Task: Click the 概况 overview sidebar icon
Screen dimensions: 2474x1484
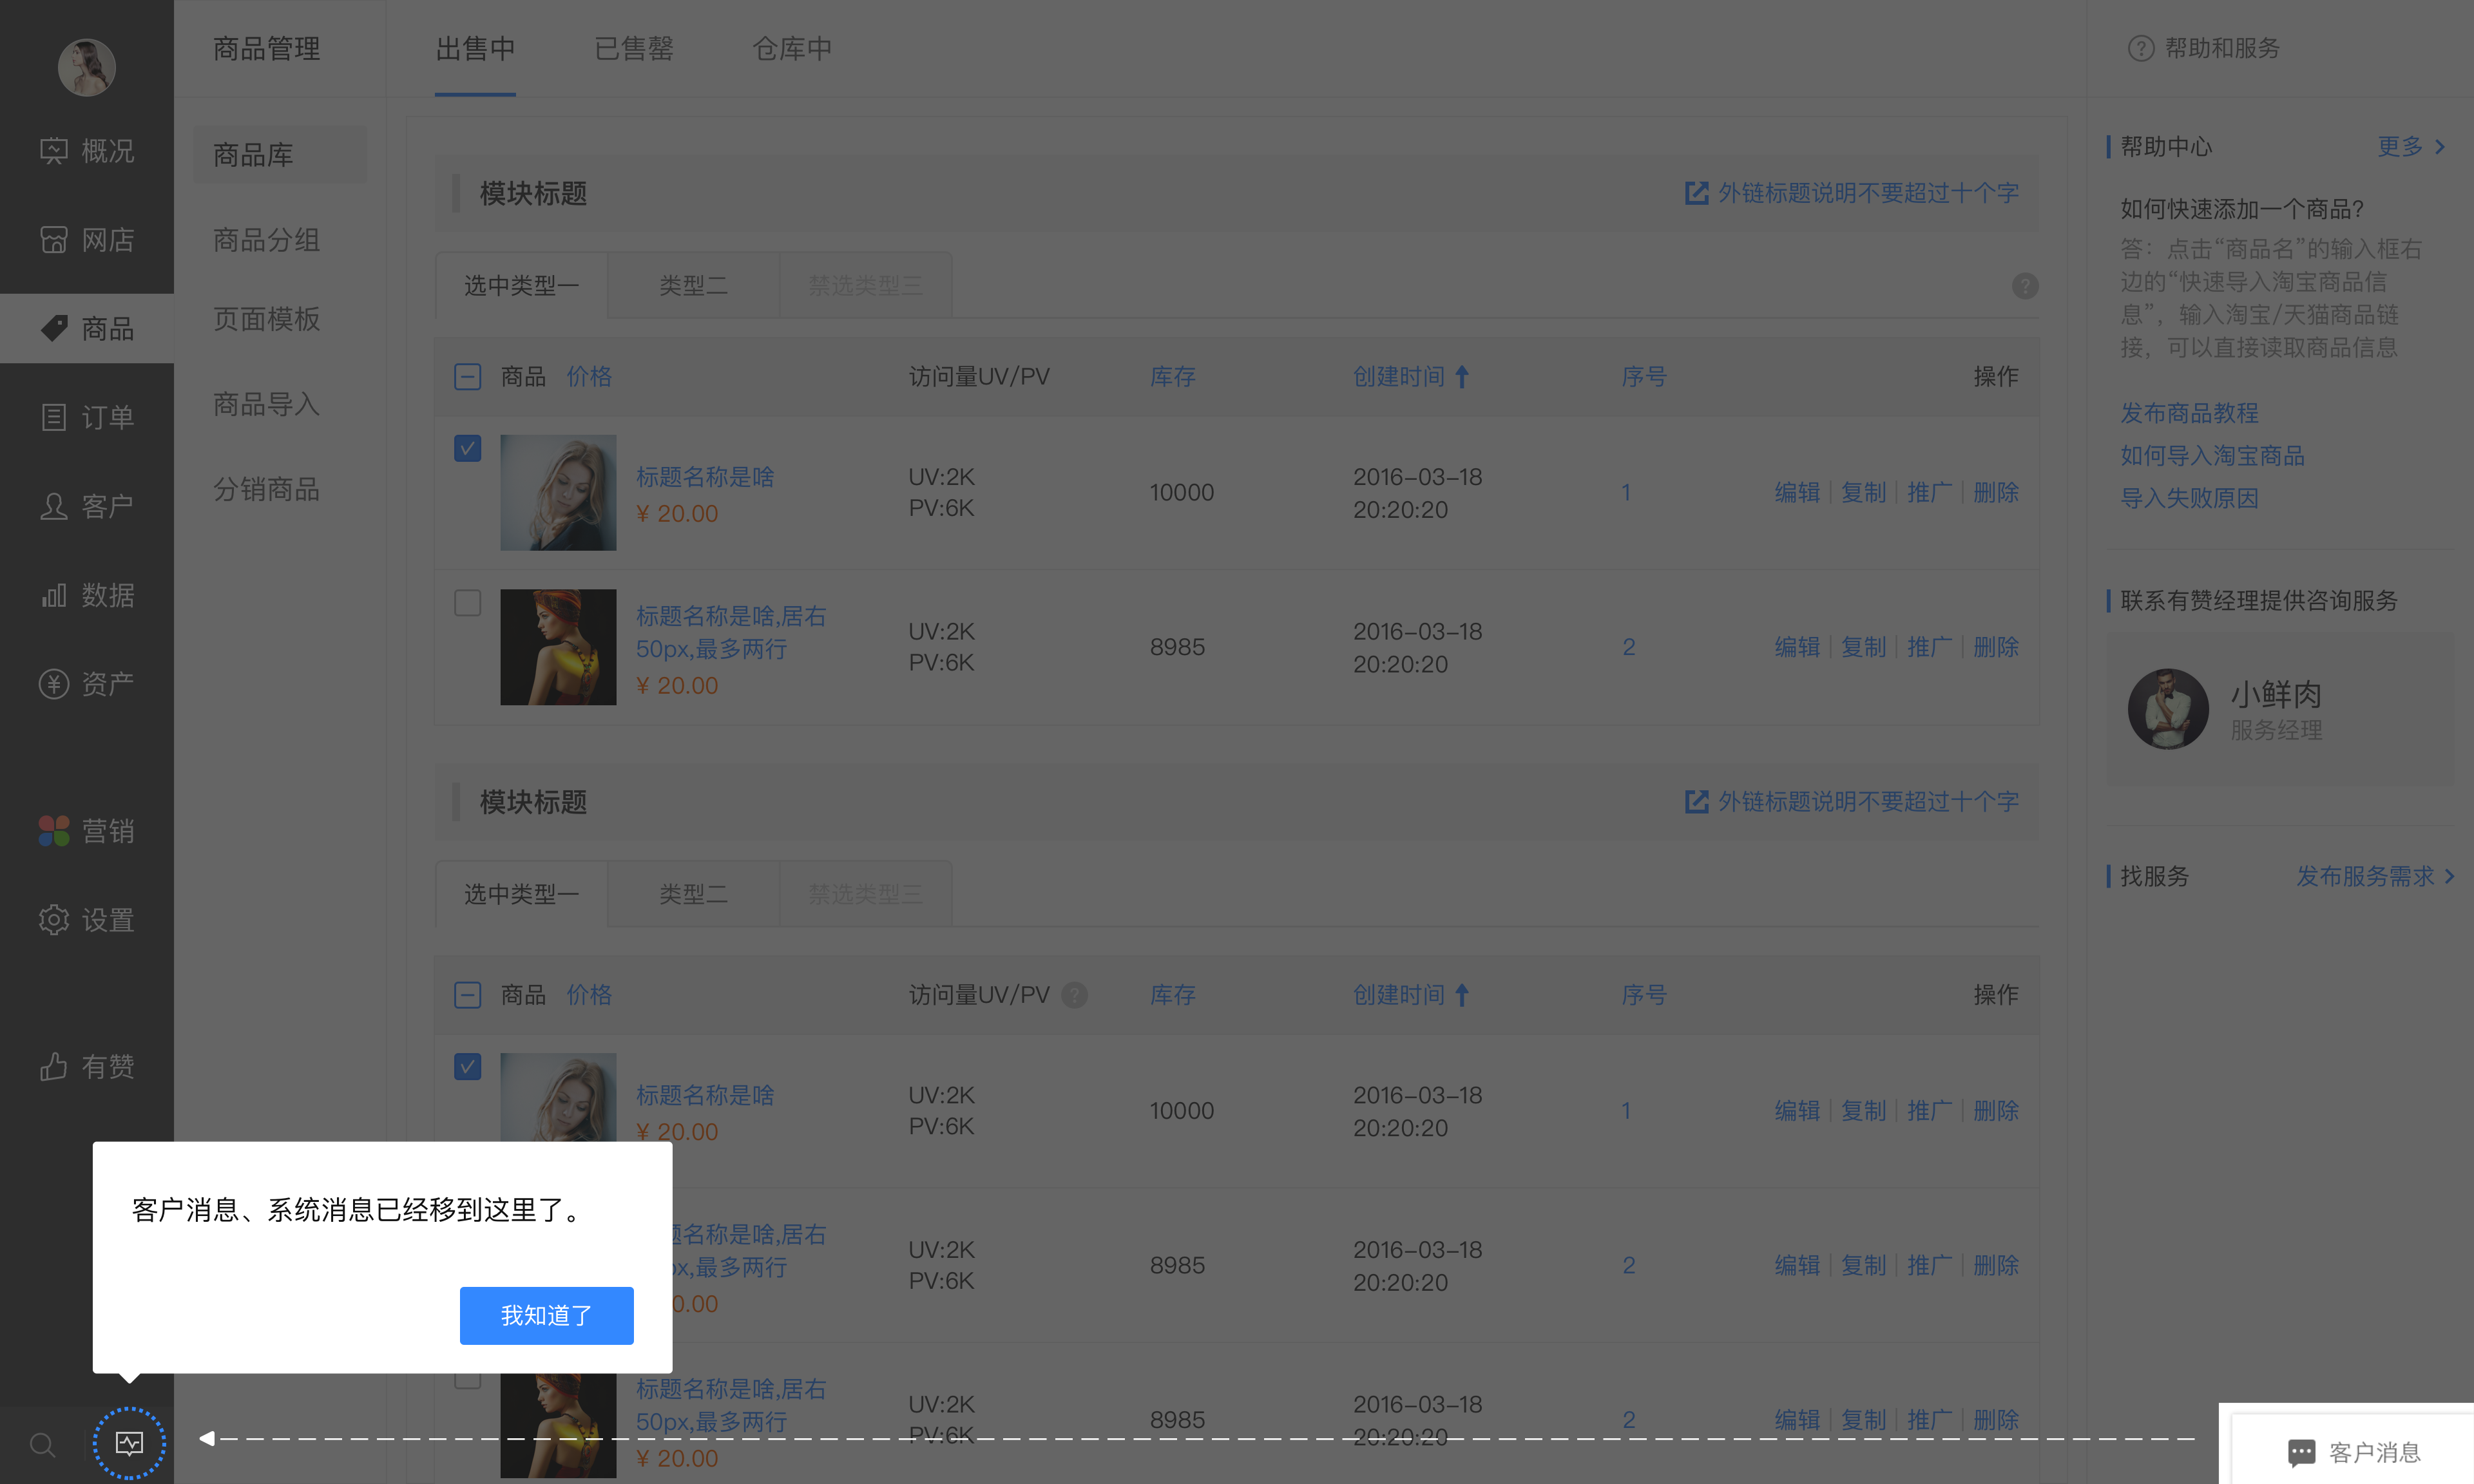Action: click(x=54, y=151)
